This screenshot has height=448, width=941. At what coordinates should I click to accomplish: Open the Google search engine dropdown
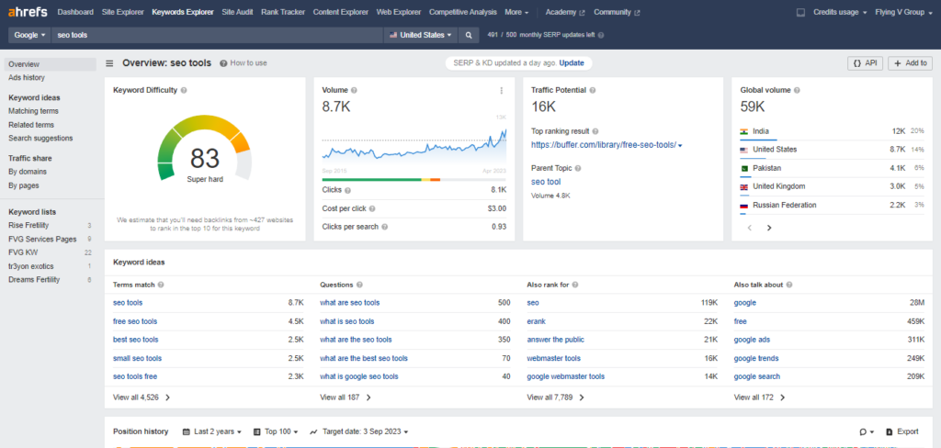(x=29, y=35)
